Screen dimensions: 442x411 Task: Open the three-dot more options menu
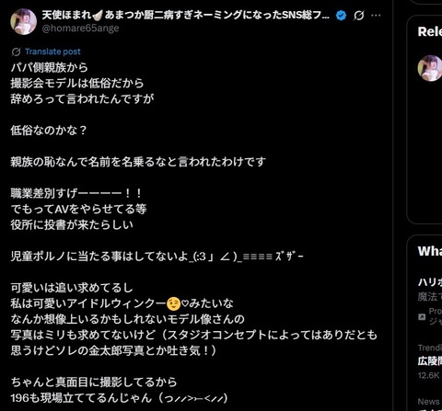tap(376, 16)
